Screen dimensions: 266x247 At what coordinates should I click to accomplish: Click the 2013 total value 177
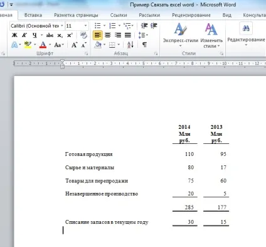222,207
